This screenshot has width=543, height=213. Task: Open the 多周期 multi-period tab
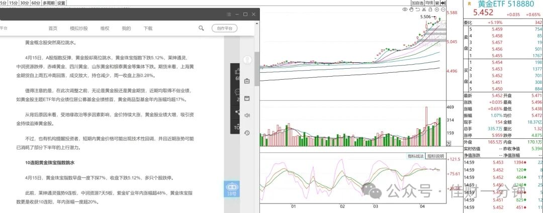point(48,3)
